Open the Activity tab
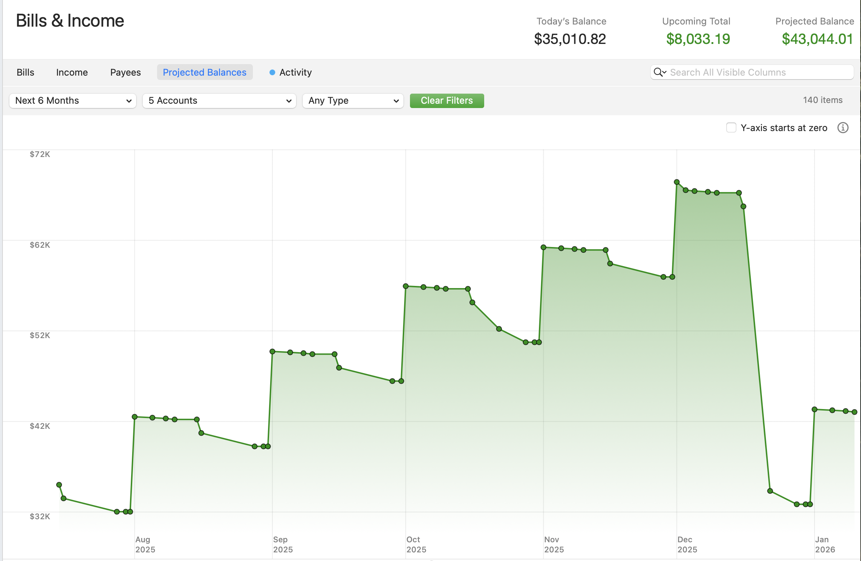This screenshot has width=861, height=561. tap(295, 72)
